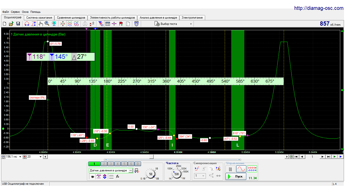Open the Файл menu
Viewport: 347px width, 187px height.
(x=5, y=12)
